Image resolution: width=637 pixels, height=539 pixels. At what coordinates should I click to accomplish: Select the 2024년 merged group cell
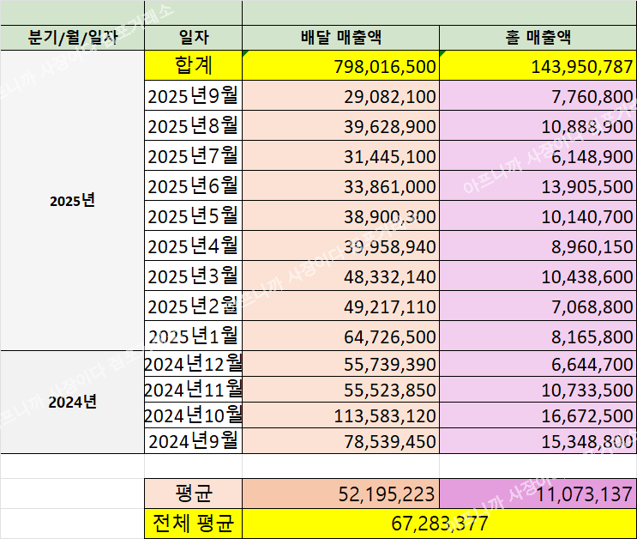pos(72,401)
